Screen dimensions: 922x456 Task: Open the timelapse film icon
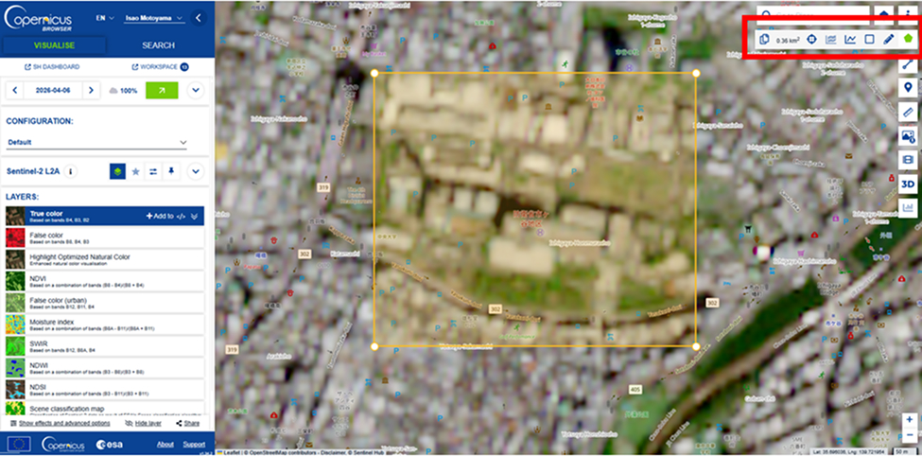907,160
